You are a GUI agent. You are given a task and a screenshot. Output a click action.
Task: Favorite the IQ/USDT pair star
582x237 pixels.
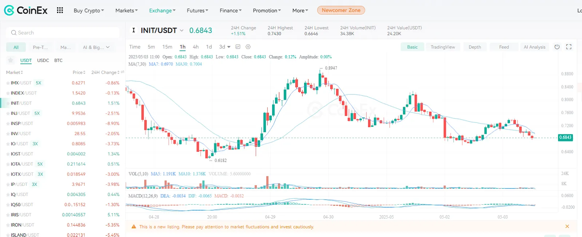(x=8, y=195)
